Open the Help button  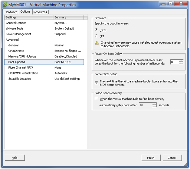pos(15,158)
